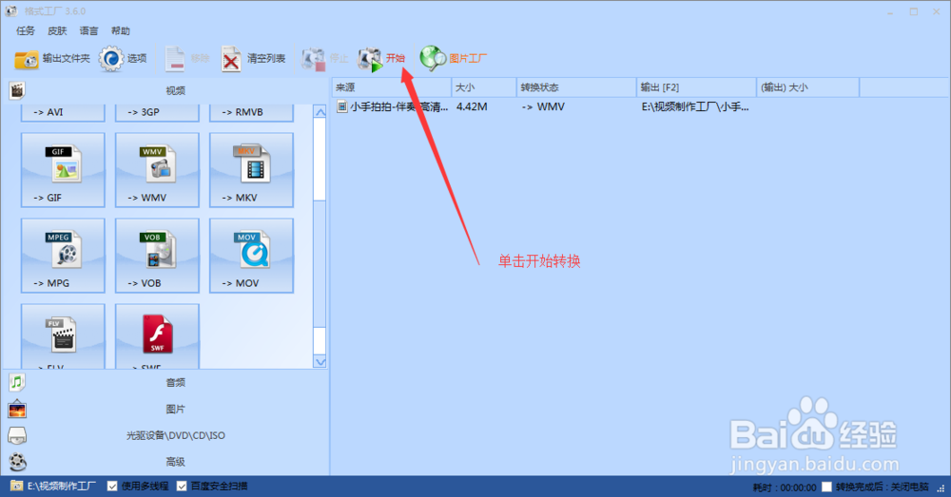Click the 耗时 00:00:00 elapsed time
This screenshot has height=497, width=951.
point(785,487)
